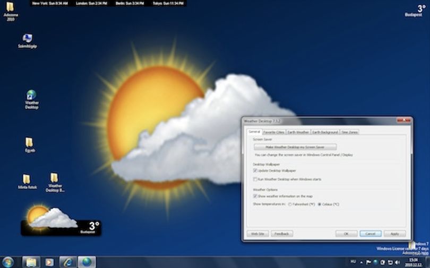Switch to the Favorite Cities tab
430x268 pixels.
coord(274,132)
